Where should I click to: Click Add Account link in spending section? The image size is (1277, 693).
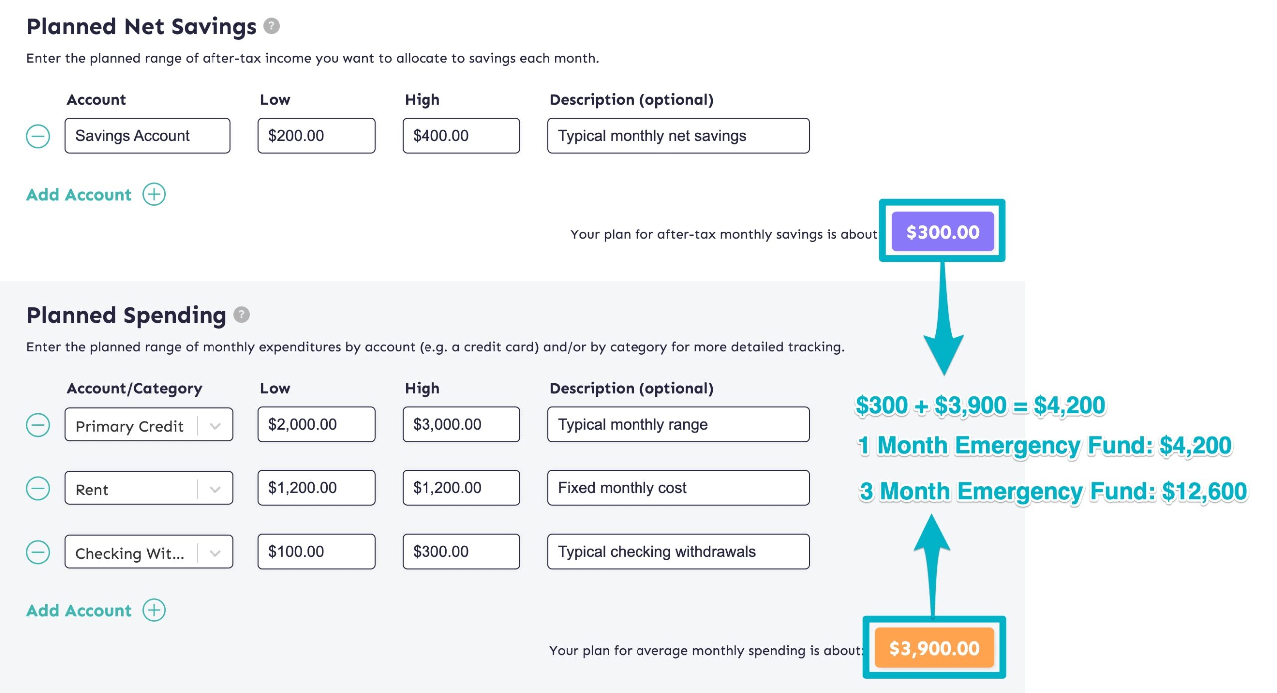tap(79, 610)
